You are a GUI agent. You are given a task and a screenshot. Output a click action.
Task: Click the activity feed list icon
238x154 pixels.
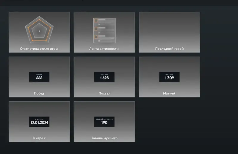tap(104, 31)
